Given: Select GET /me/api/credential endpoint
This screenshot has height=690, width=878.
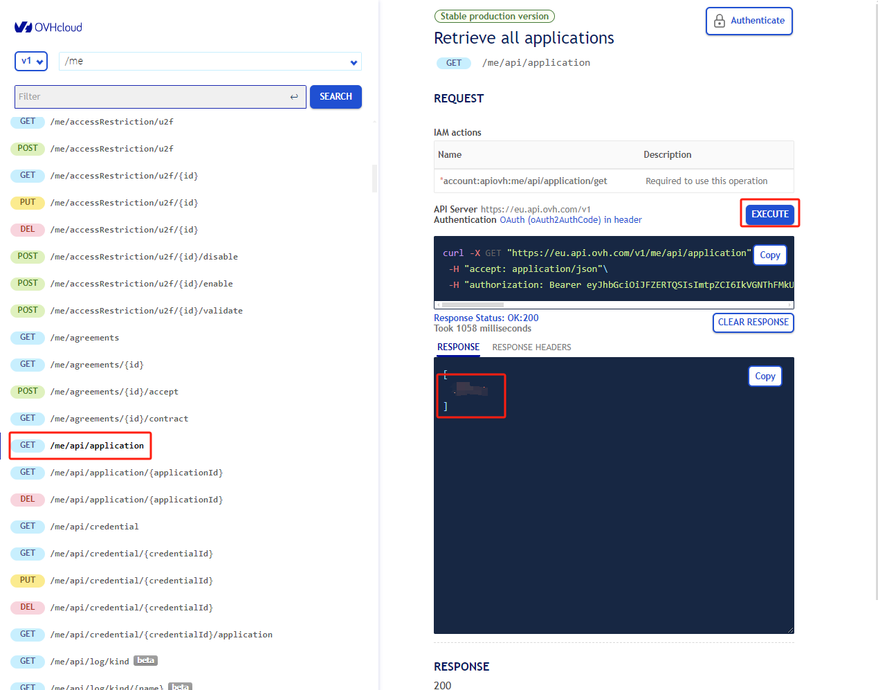Looking at the screenshot, I should [75, 527].
